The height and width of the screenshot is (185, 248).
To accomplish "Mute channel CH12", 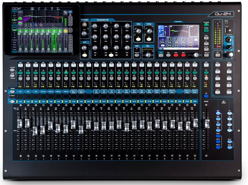I will [104, 65].
